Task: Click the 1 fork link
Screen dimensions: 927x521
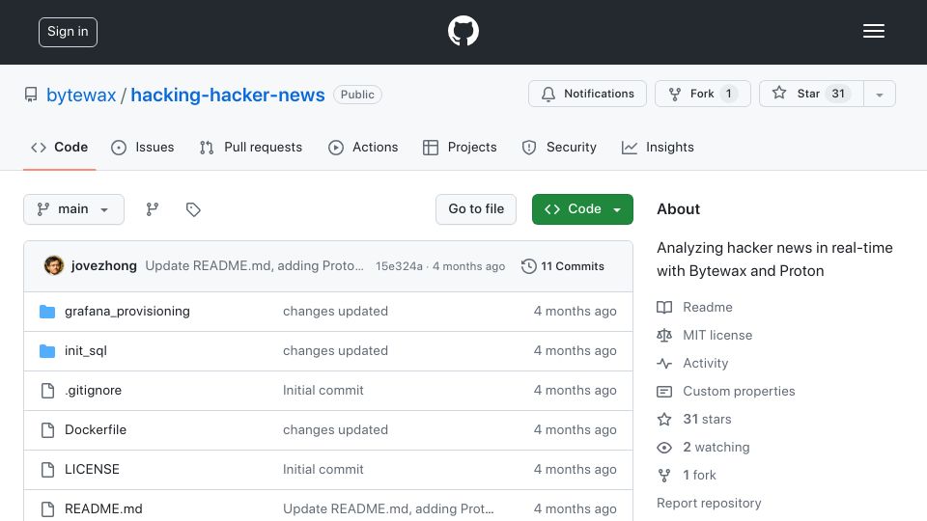Action: pyautogui.click(x=699, y=475)
